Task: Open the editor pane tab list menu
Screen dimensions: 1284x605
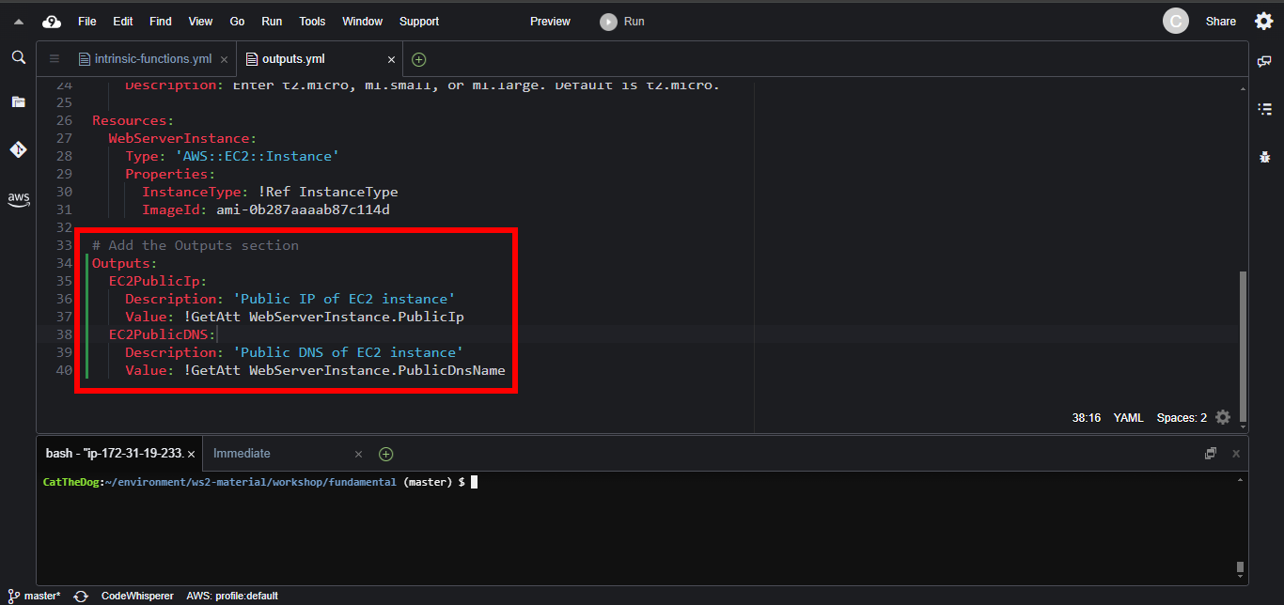Action: coord(55,59)
